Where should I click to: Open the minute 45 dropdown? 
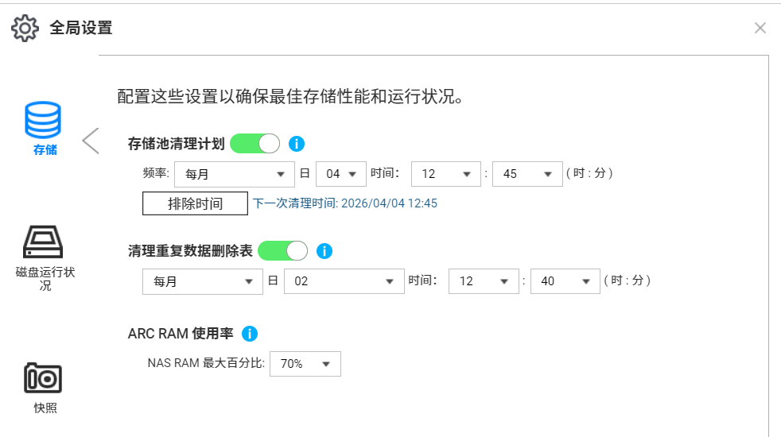click(526, 174)
